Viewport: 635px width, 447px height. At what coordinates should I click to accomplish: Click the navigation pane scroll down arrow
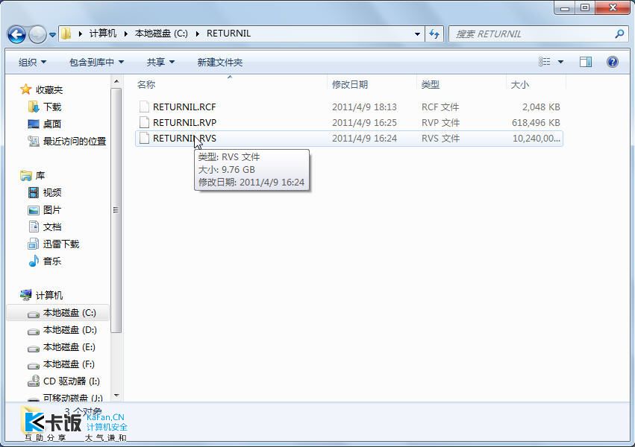coord(116,396)
